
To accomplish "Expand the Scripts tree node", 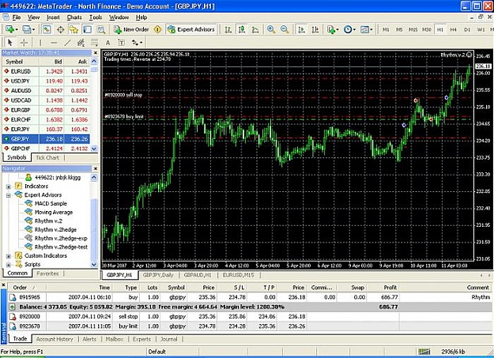I will pyautogui.click(x=9, y=265).
